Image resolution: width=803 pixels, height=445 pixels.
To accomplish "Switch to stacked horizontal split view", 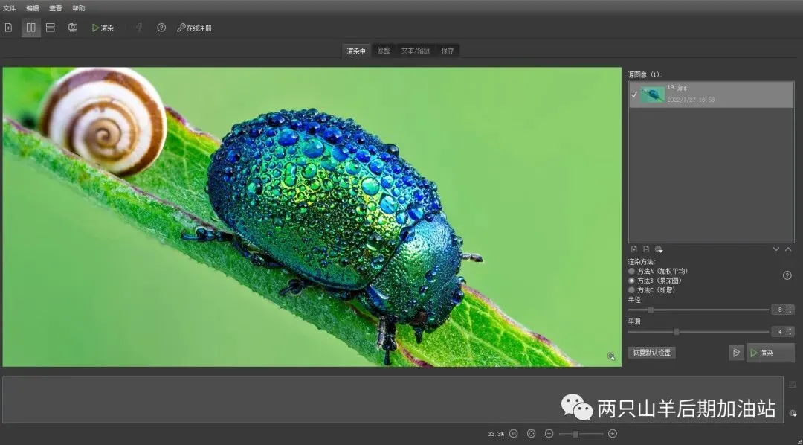I will (51, 28).
